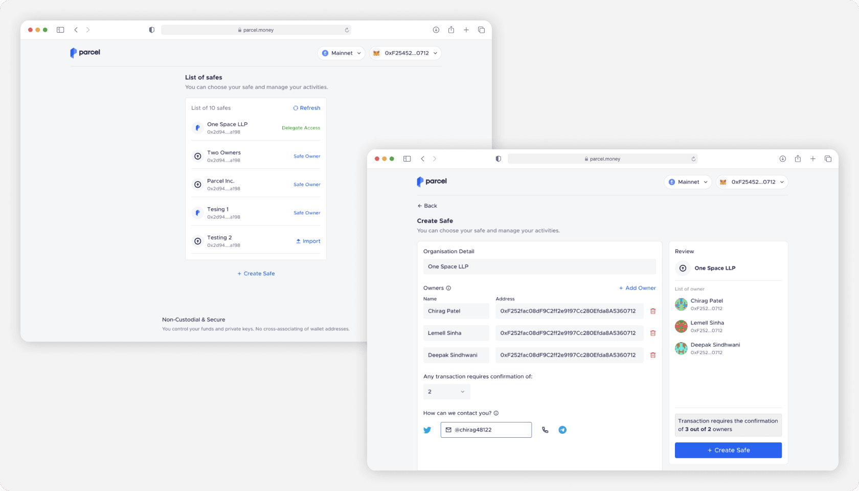The image size is (859, 491).
Task: Click the Chirag Patel name field
Action: coord(456,311)
